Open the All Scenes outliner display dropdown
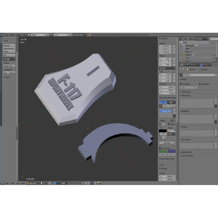 (x=202, y=39)
